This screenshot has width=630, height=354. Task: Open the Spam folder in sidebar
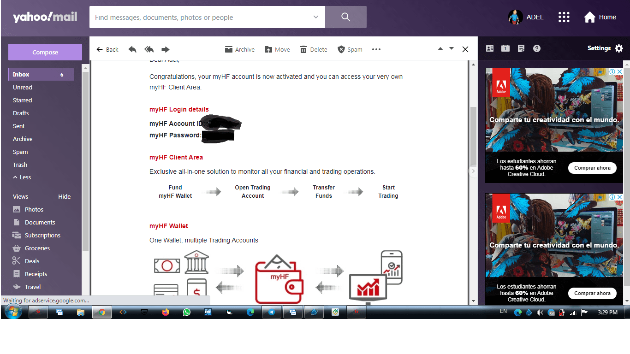pyautogui.click(x=20, y=152)
